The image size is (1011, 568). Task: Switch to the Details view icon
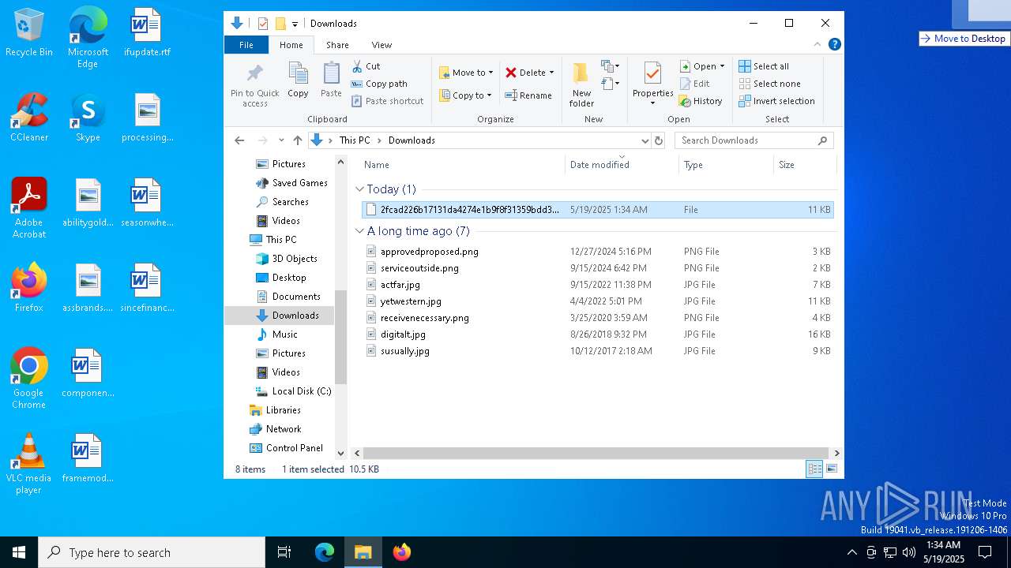click(814, 469)
